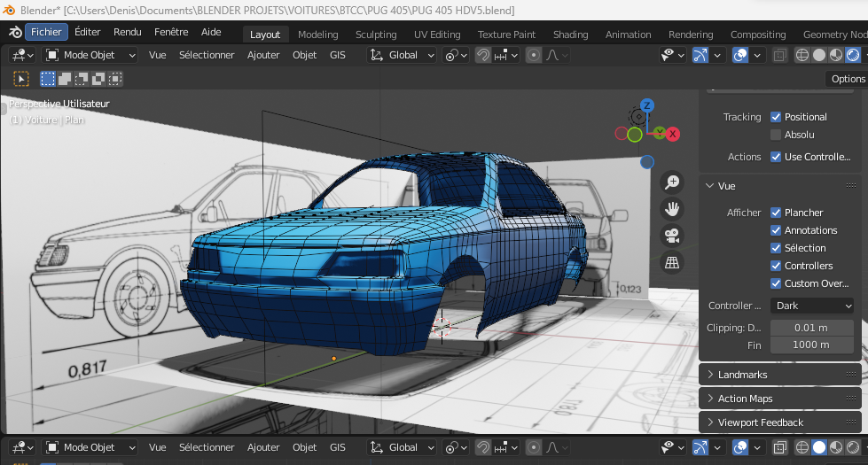Open the Fichier menu
Viewport: 868px width, 465px height.
[46, 32]
